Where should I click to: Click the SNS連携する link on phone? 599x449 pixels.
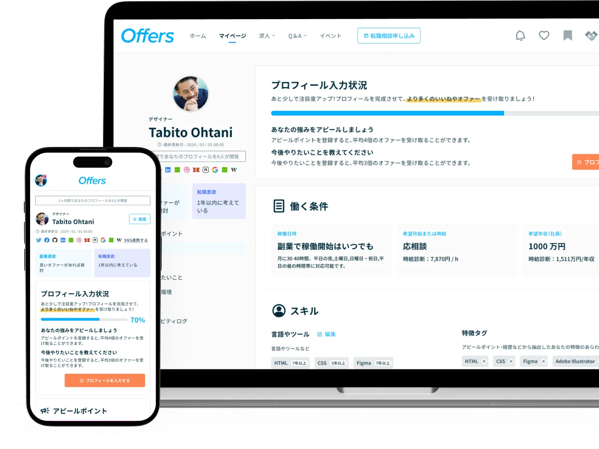pyautogui.click(x=136, y=240)
